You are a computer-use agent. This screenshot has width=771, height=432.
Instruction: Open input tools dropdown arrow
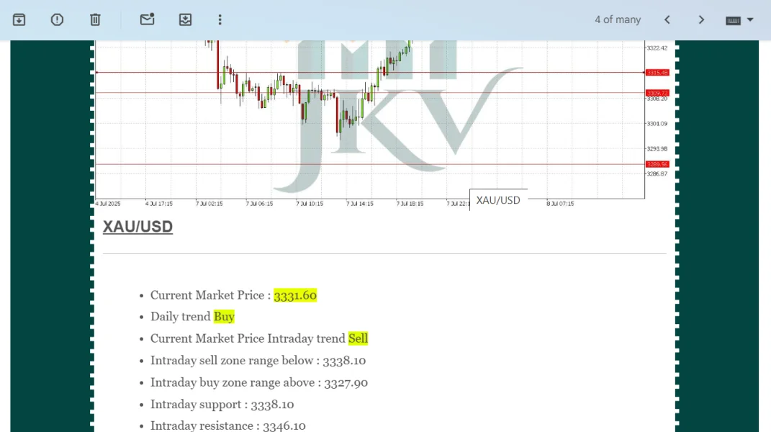[750, 19]
